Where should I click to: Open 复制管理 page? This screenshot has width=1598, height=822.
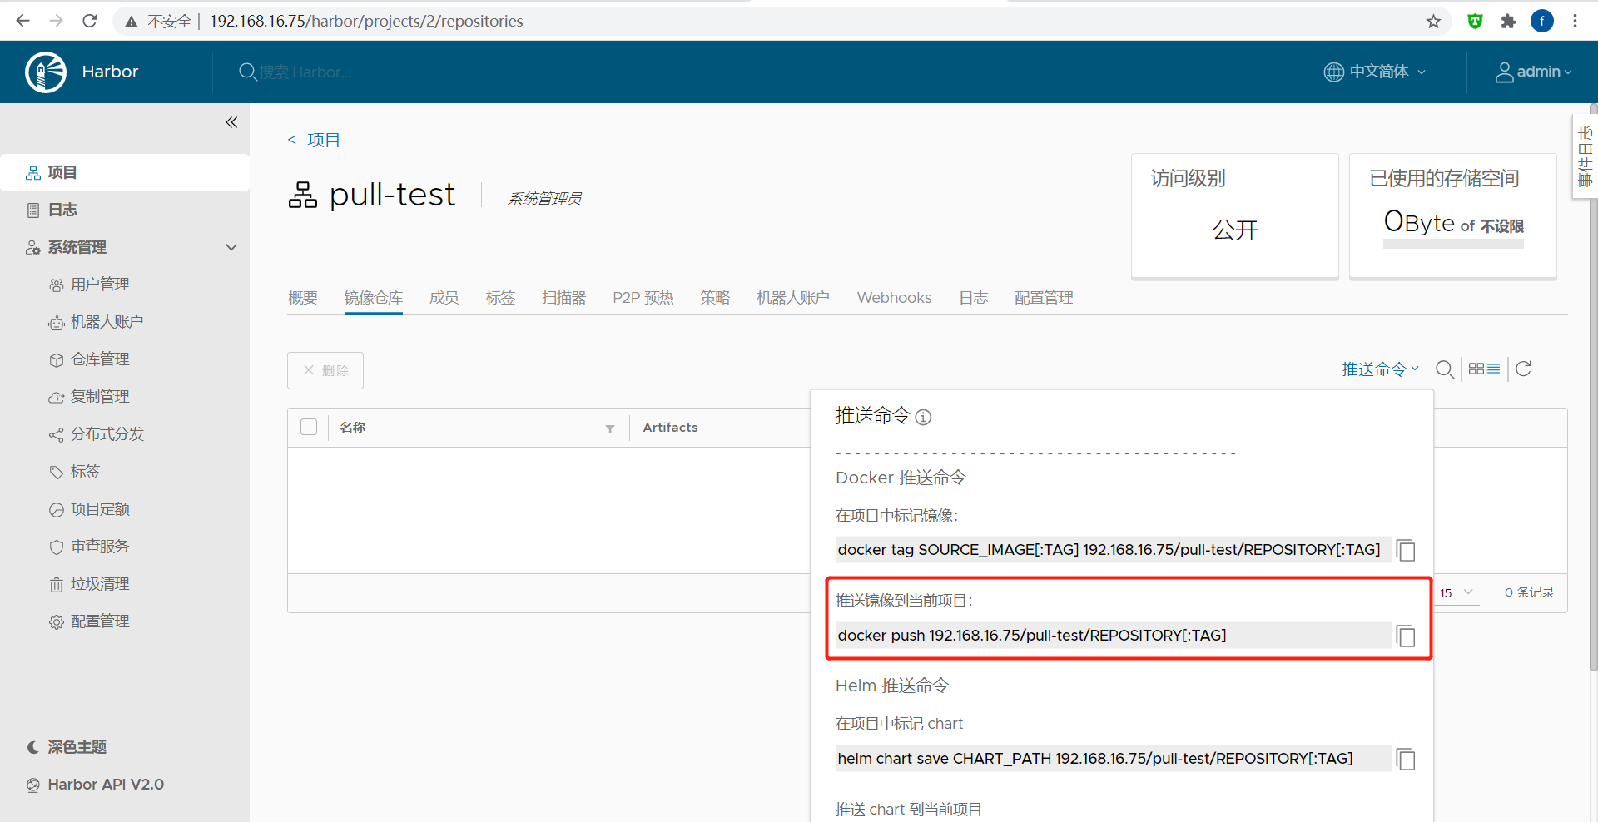point(100,397)
